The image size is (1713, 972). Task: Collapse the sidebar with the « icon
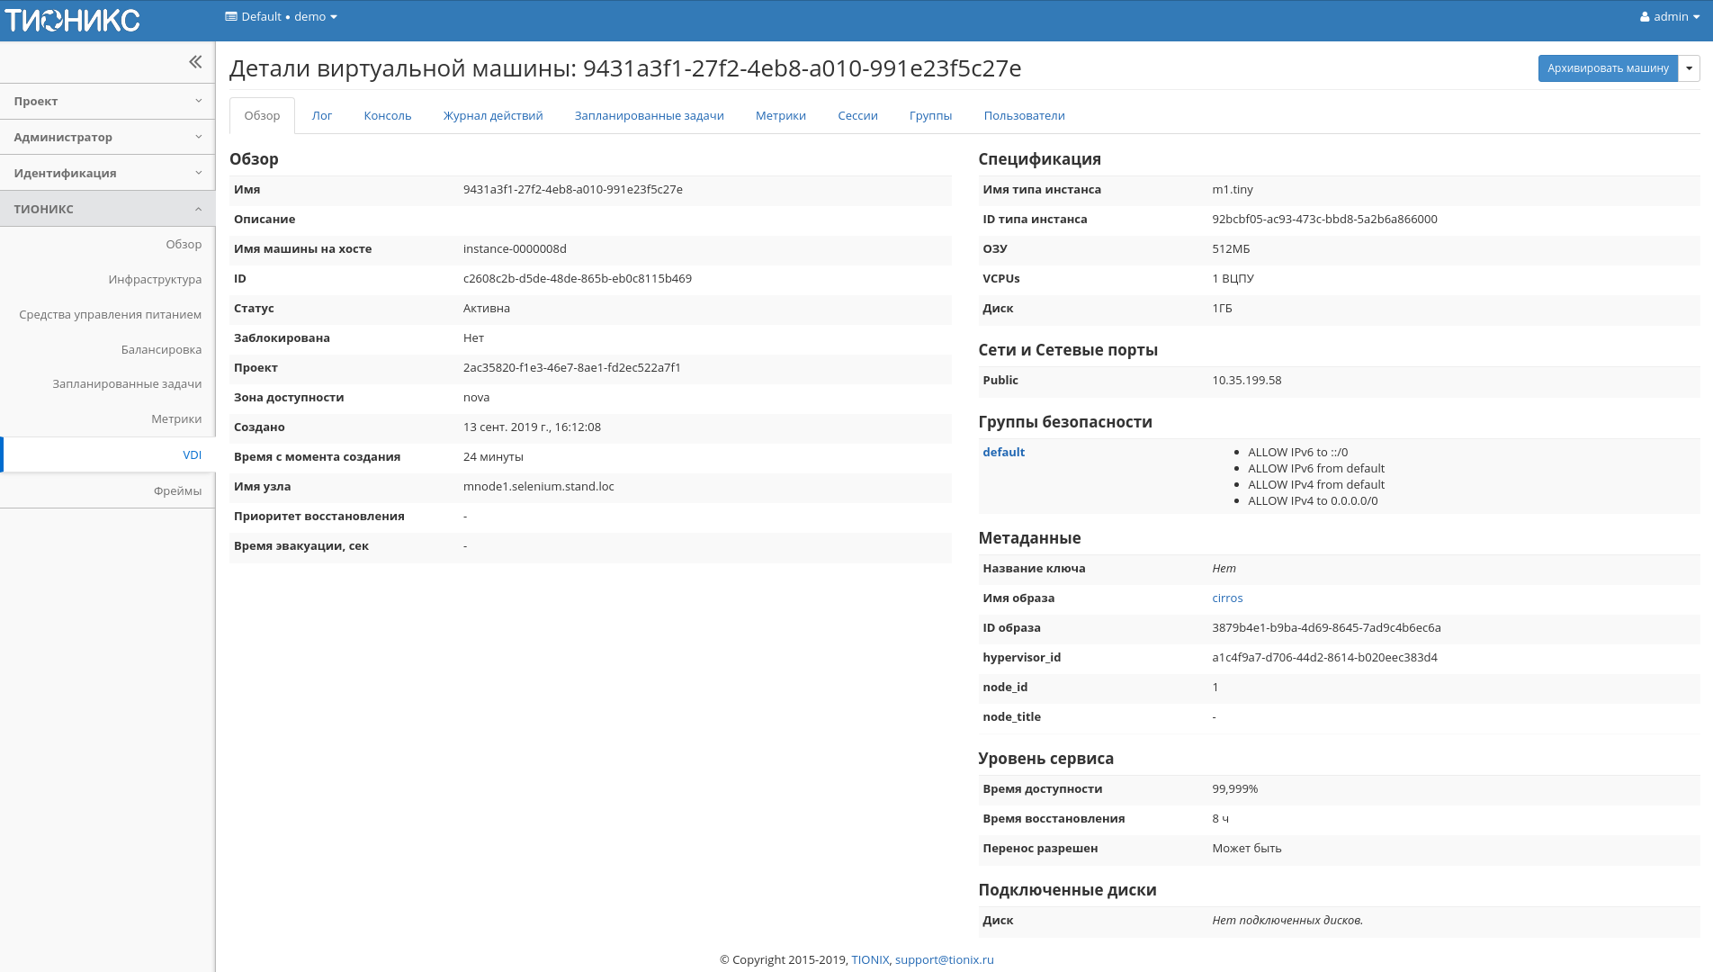click(x=194, y=61)
